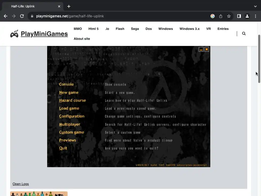Click the browser forward arrow

point(14,16)
